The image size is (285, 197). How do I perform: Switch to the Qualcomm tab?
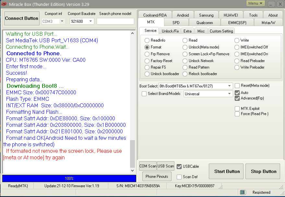click(x=205, y=23)
